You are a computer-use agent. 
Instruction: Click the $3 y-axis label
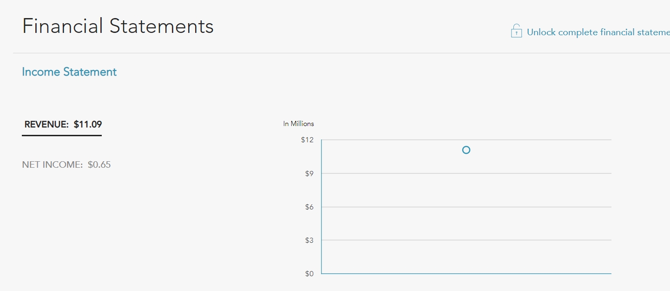(x=309, y=240)
